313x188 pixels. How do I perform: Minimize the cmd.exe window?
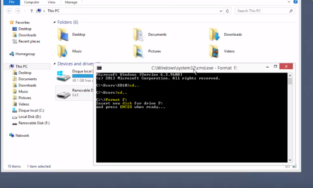[x=267, y=67]
